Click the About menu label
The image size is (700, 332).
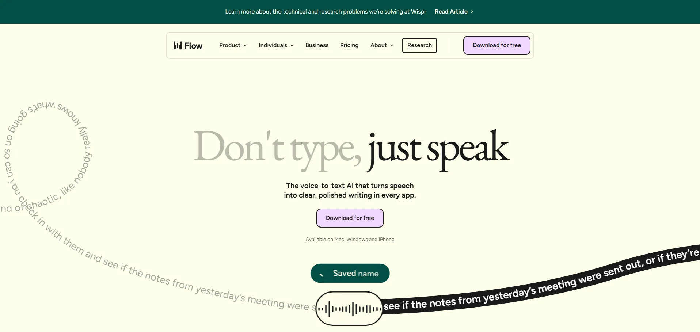click(x=378, y=45)
